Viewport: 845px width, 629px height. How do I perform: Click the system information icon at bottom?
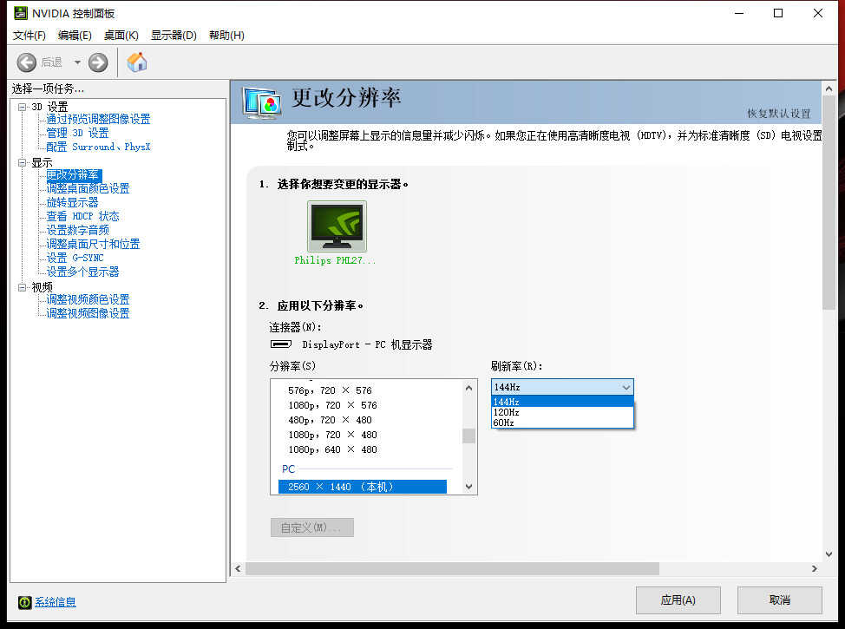(25, 603)
